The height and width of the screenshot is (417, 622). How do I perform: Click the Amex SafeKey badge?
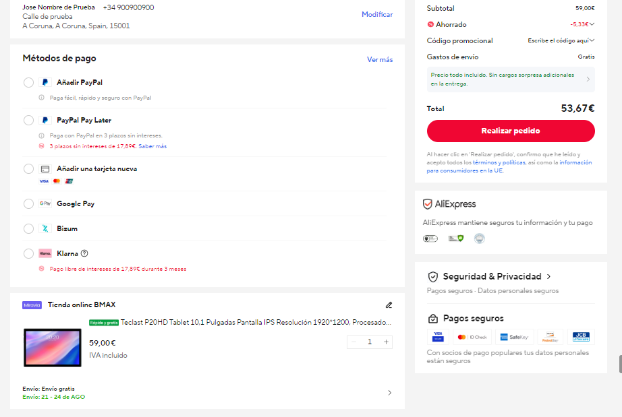(514, 337)
